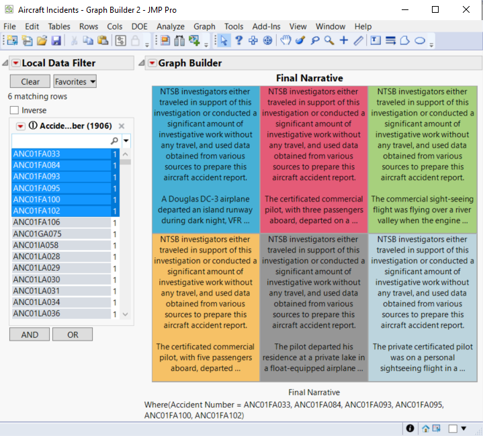Pick the Lasso selection tool
This screenshot has height=436, width=483.
314,41
